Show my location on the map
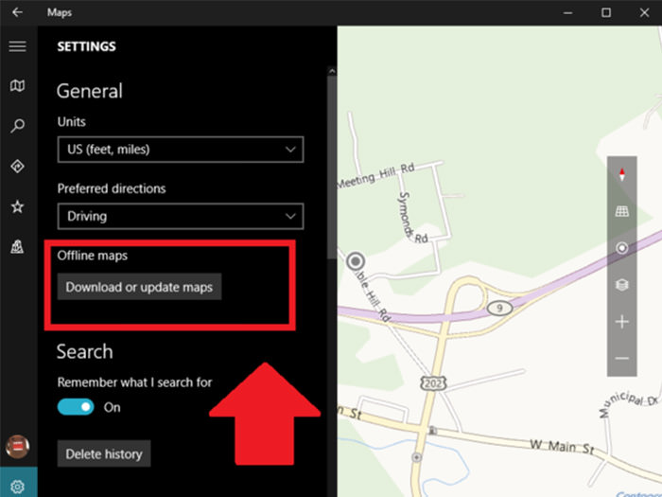The width and height of the screenshot is (662, 497). [x=621, y=248]
